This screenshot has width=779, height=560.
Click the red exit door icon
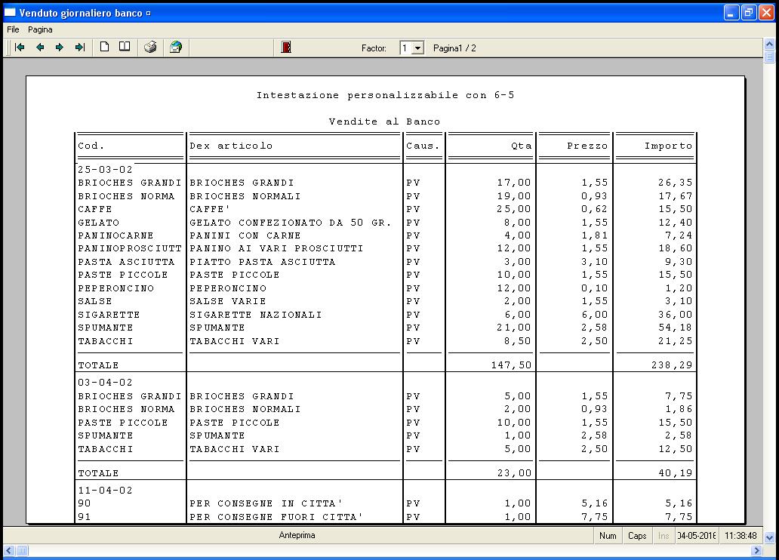click(286, 48)
